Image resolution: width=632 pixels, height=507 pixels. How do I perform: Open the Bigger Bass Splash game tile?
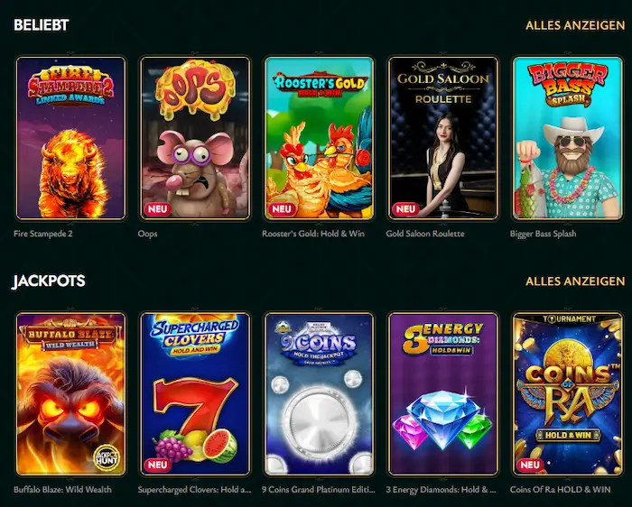pyautogui.click(x=567, y=138)
